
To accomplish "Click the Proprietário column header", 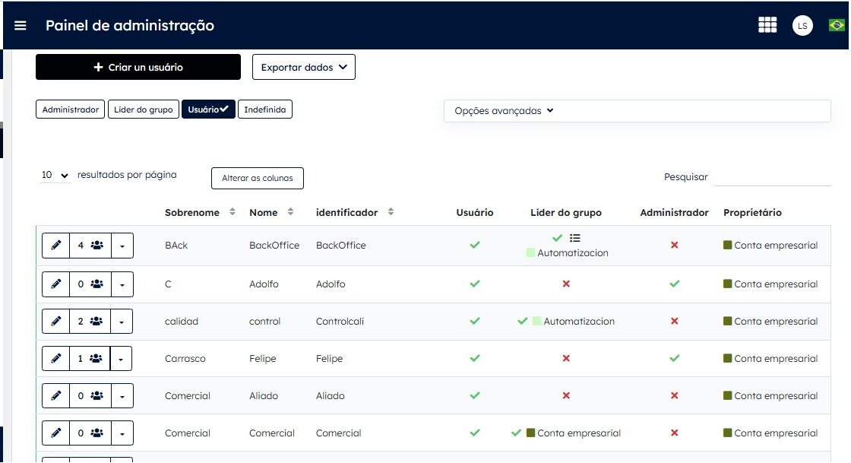I will pyautogui.click(x=752, y=212).
